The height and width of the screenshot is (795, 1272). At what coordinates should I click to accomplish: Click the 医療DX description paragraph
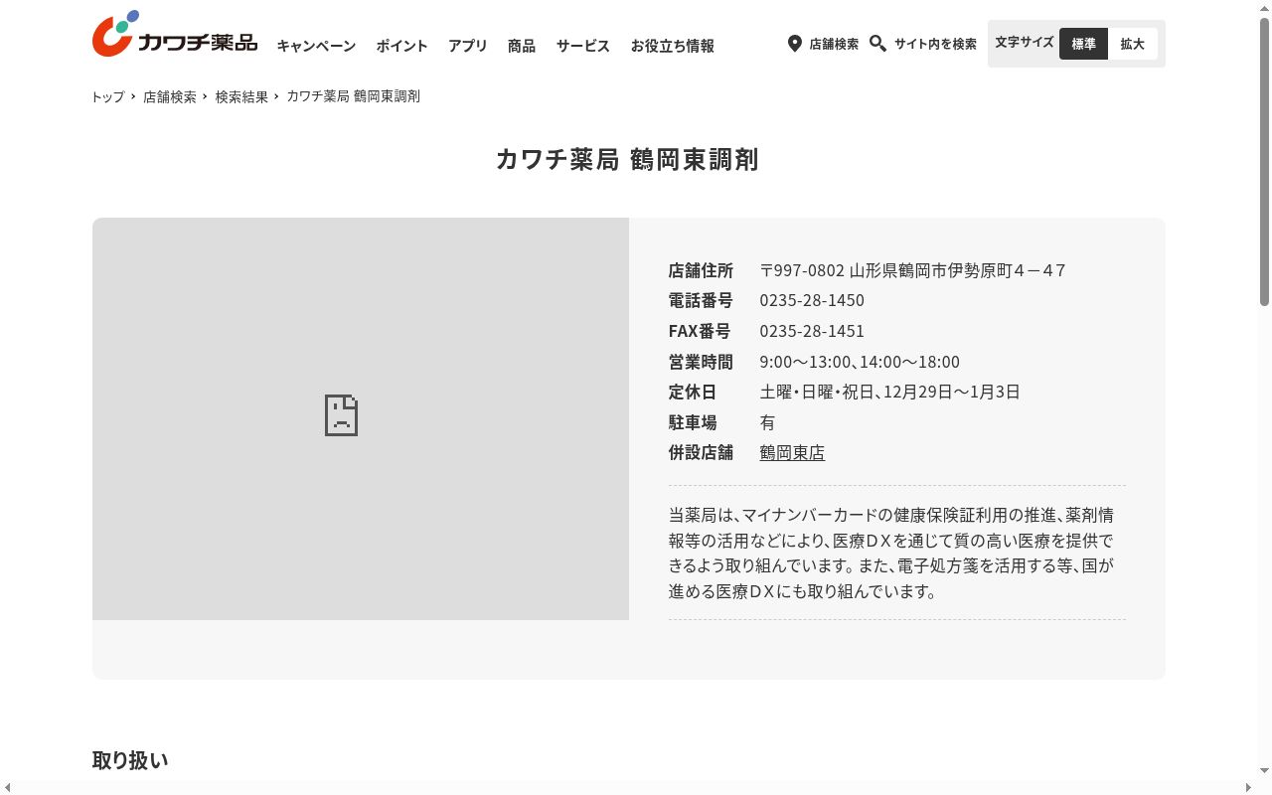pyautogui.click(x=891, y=553)
